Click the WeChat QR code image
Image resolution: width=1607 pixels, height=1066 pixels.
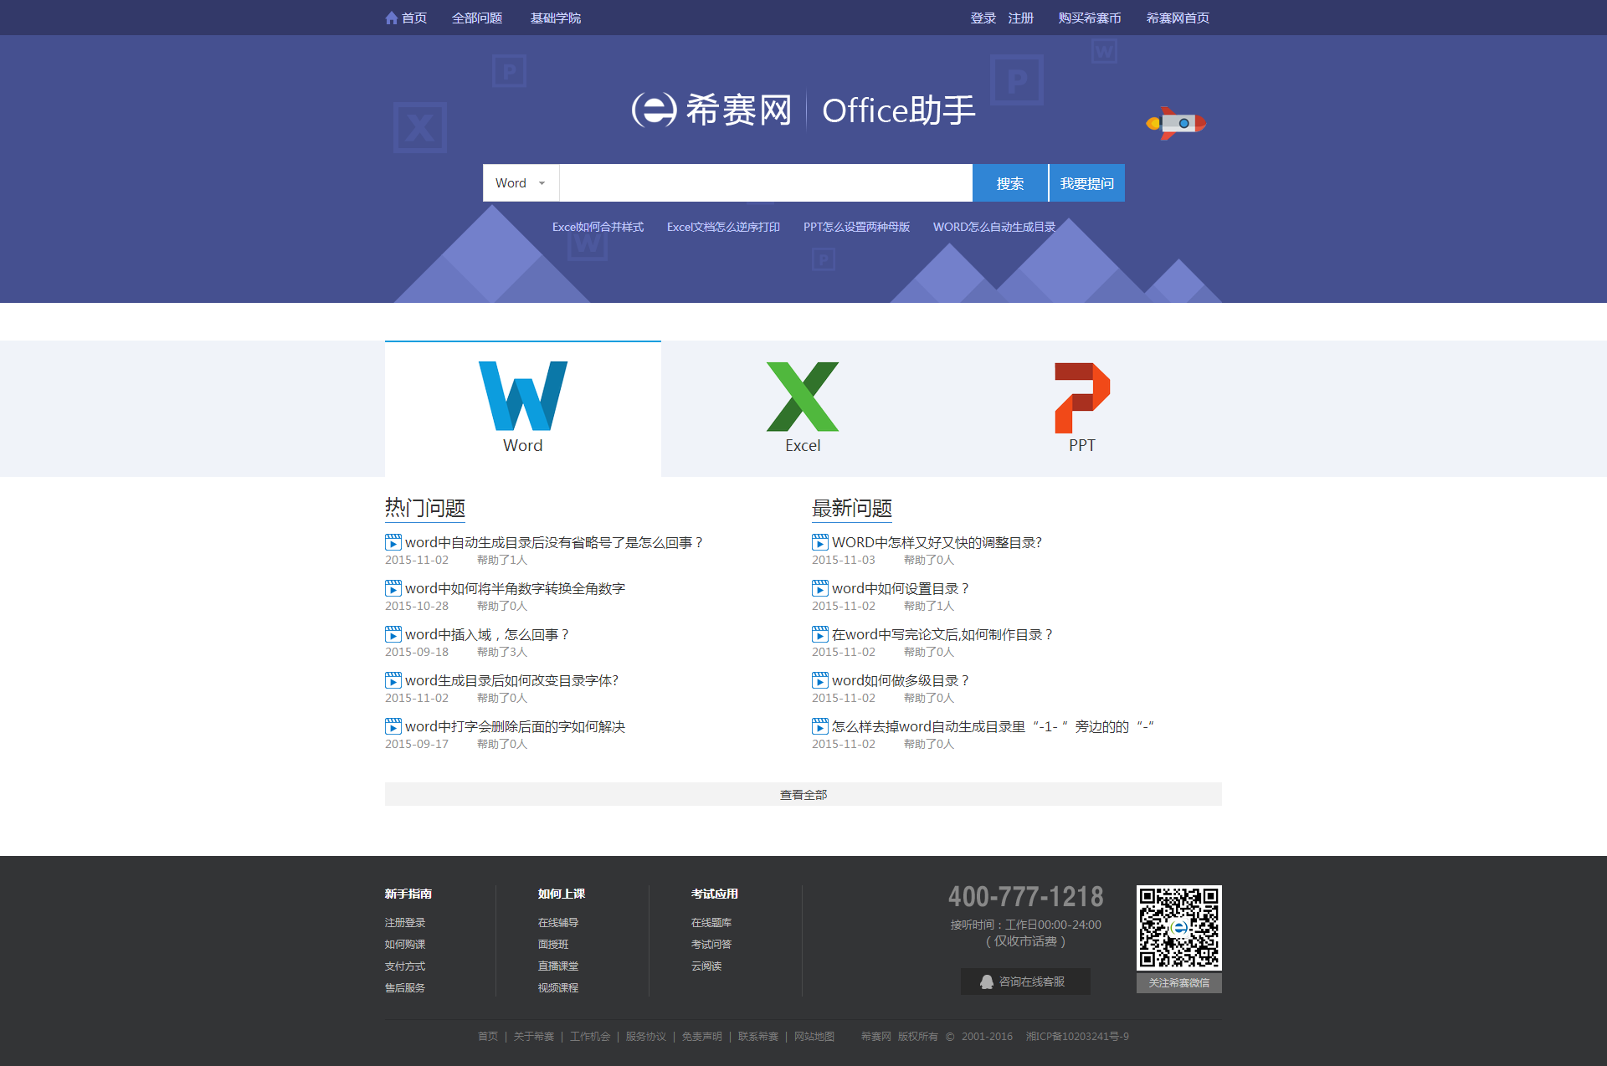click(x=1178, y=927)
